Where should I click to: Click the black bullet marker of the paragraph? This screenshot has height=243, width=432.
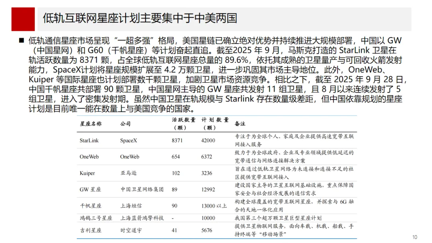[22, 41]
